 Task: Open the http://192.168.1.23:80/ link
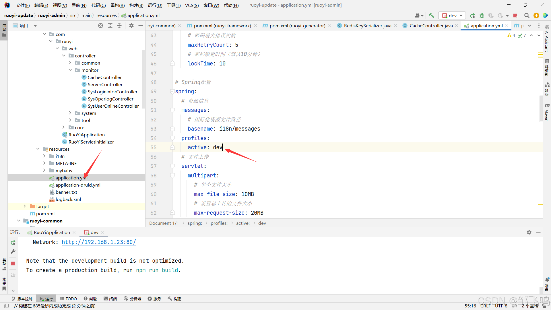pos(99,242)
